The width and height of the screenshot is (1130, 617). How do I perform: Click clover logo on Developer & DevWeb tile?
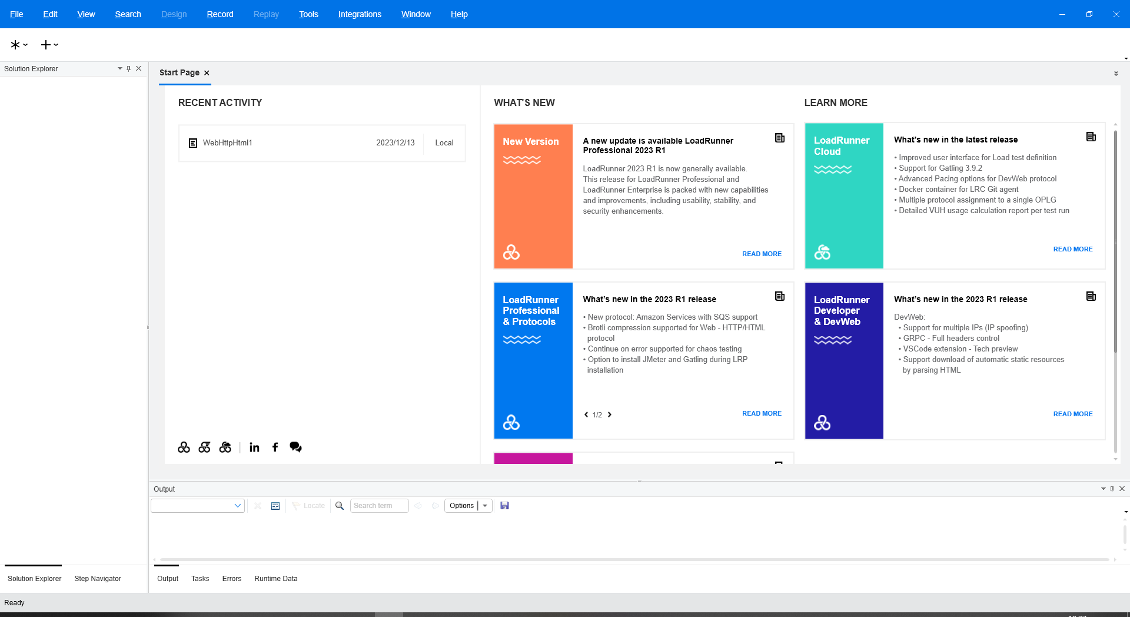(x=822, y=423)
